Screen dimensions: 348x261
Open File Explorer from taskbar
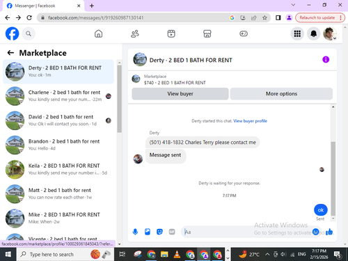(164, 255)
